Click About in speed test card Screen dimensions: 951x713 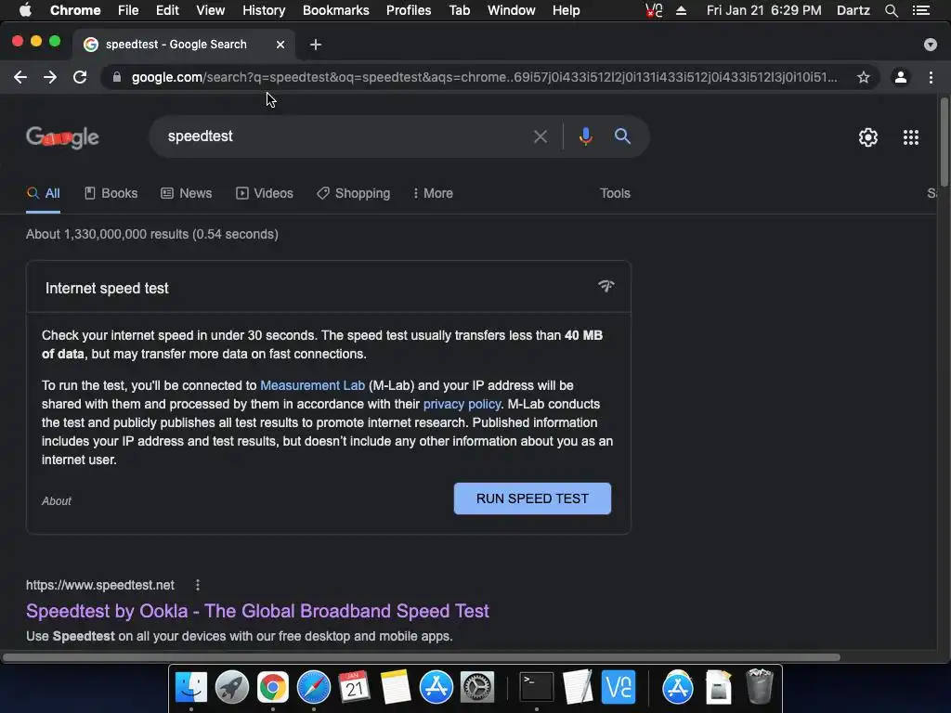click(57, 500)
